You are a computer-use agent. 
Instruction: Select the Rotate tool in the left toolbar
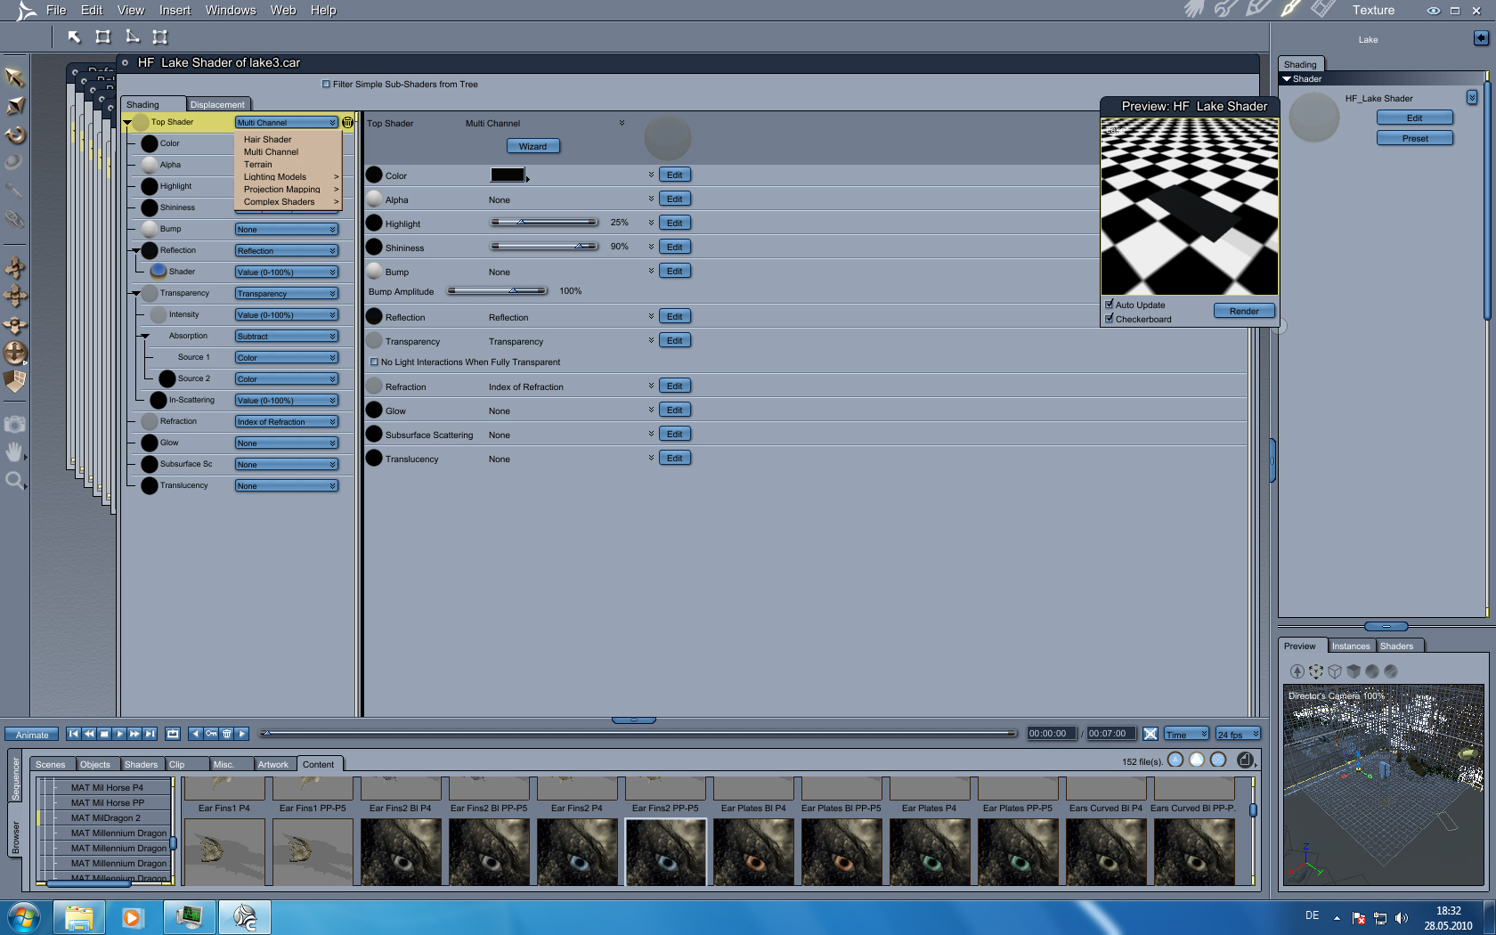pos(15,135)
